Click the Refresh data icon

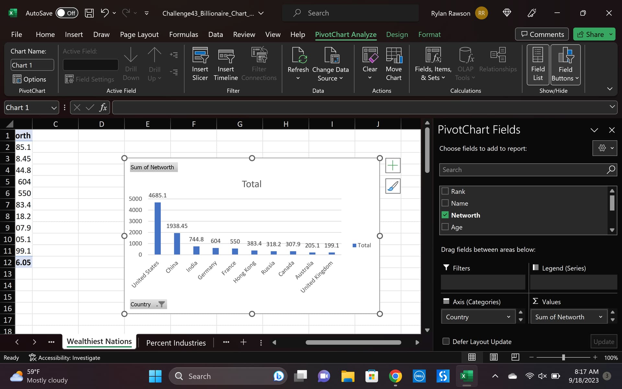[x=298, y=55]
